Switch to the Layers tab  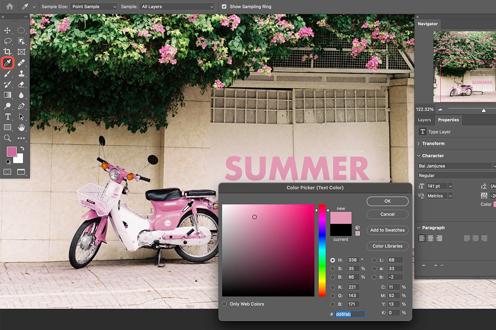click(x=424, y=120)
